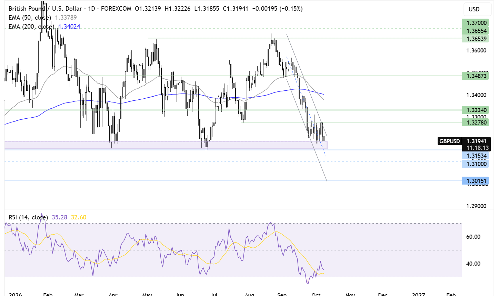Select the 2027 time axis label
The image size is (499, 296).
coord(418,294)
